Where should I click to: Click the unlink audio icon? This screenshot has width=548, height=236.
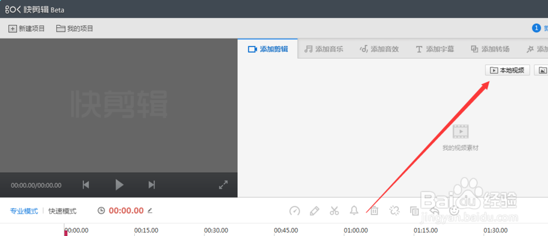click(x=394, y=211)
